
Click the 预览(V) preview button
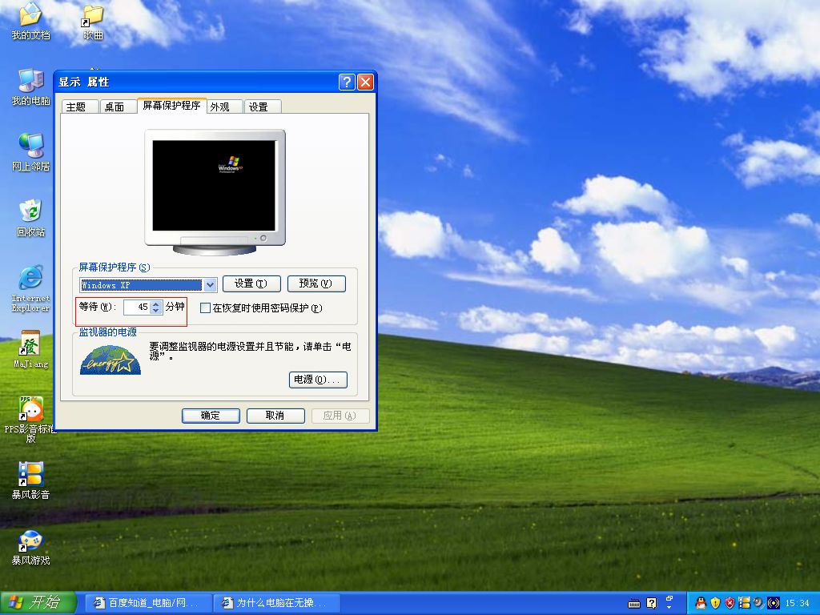(316, 283)
